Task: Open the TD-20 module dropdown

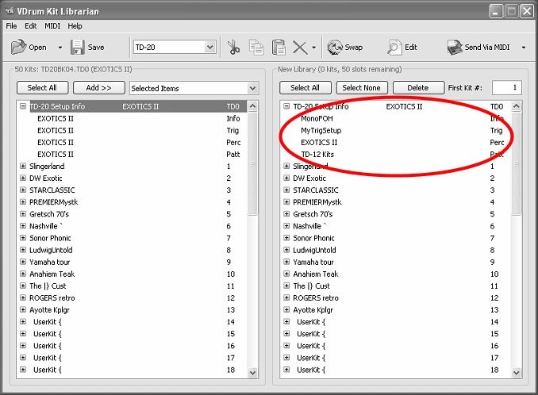Action: (210, 48)
